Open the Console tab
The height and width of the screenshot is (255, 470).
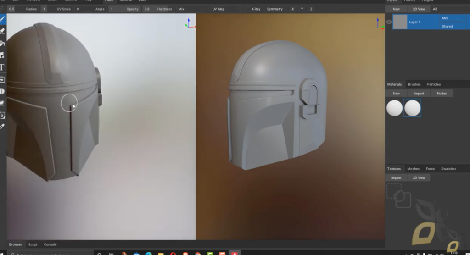(50, 244)
